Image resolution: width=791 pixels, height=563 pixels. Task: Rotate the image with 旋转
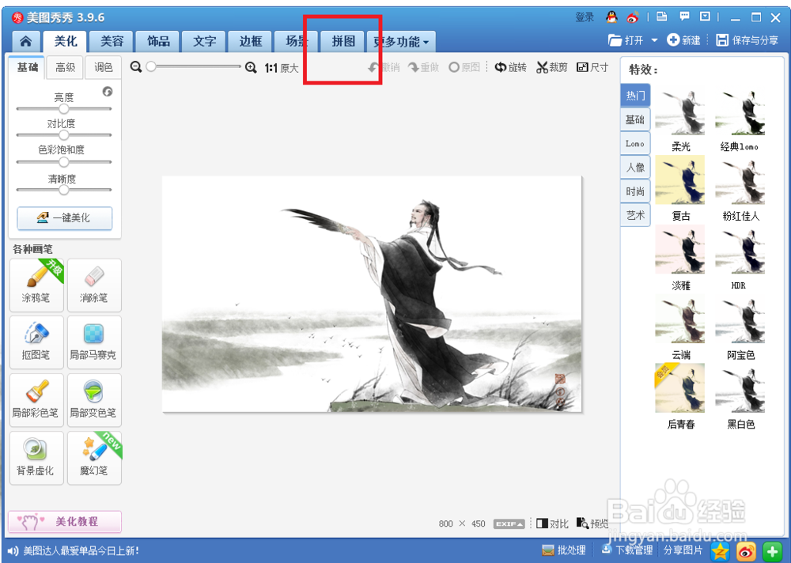point(510,67)
